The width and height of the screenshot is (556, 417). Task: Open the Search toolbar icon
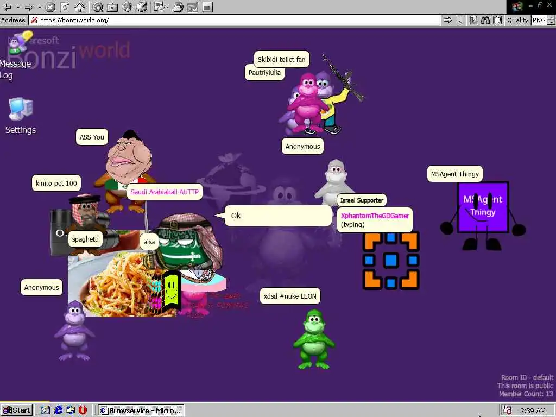(x=98, y=7)
